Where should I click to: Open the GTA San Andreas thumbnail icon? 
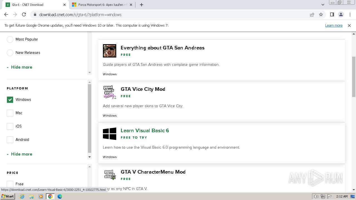point(110,51)
